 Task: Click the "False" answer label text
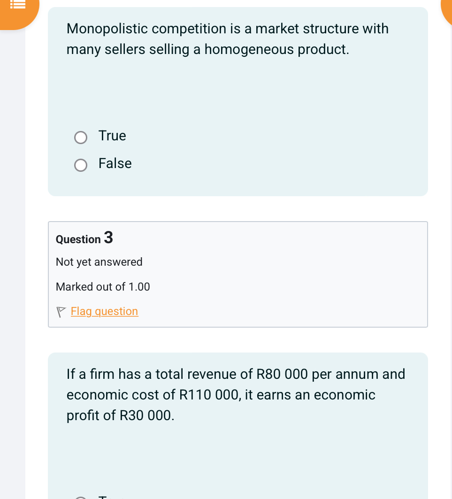pos(115,163)
